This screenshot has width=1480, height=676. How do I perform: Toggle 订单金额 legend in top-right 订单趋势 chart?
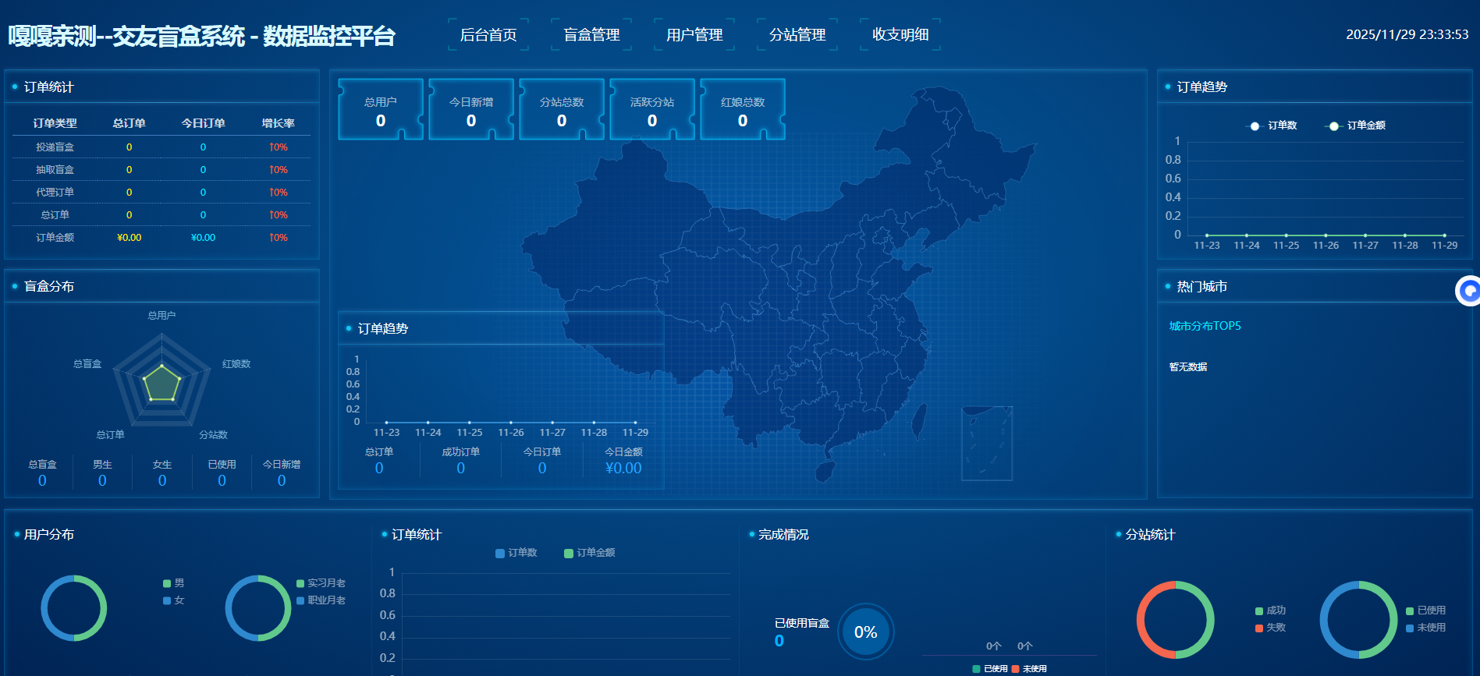point(1357,126)
